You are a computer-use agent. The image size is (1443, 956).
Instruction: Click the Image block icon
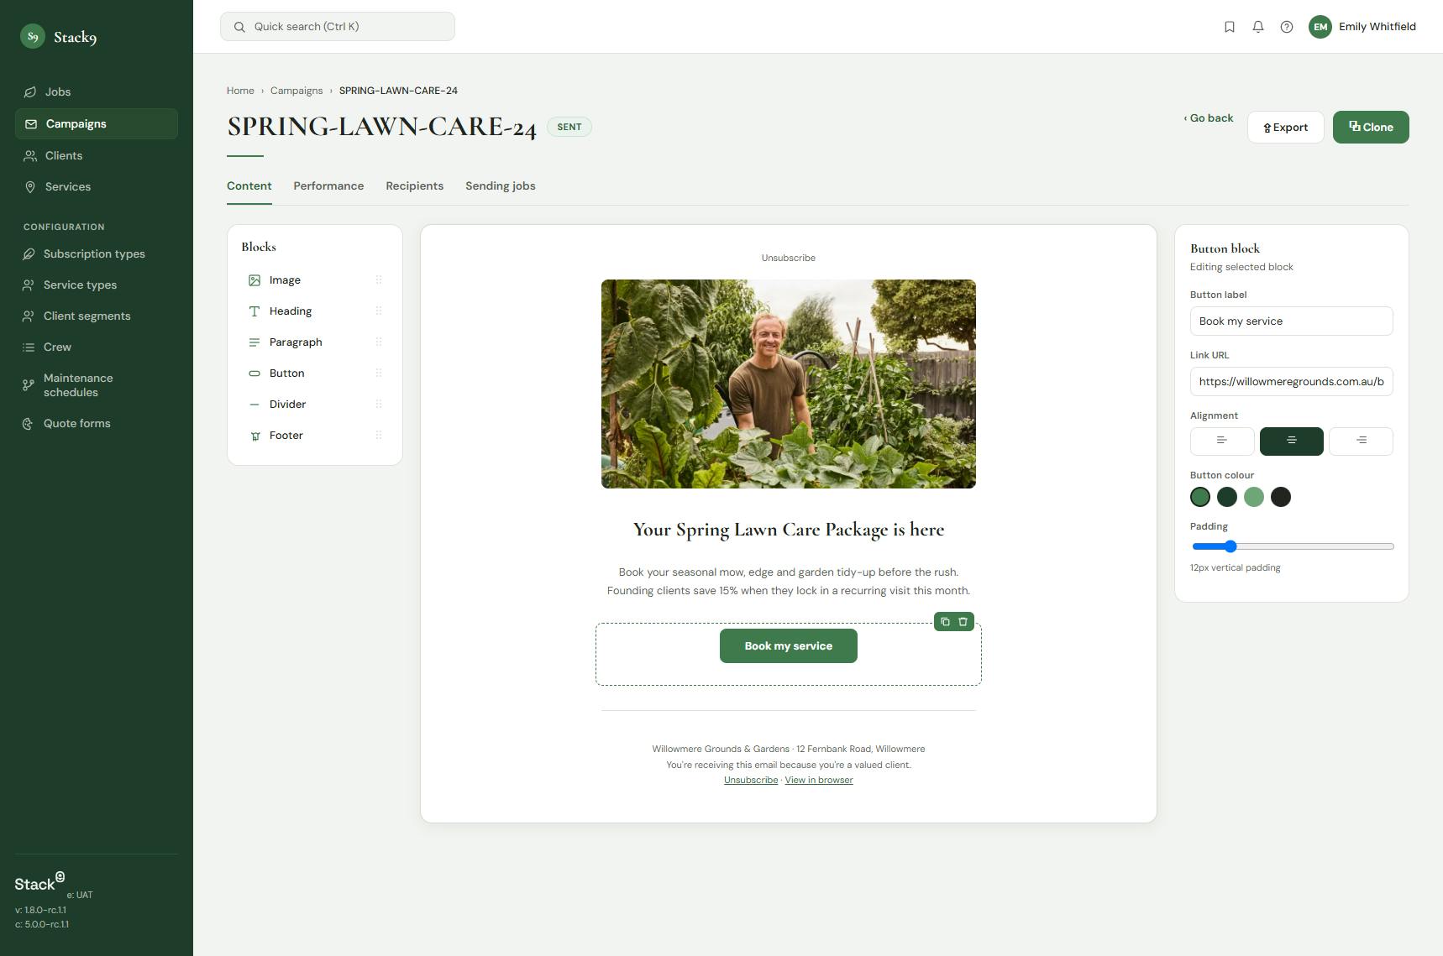pos(254,280)
